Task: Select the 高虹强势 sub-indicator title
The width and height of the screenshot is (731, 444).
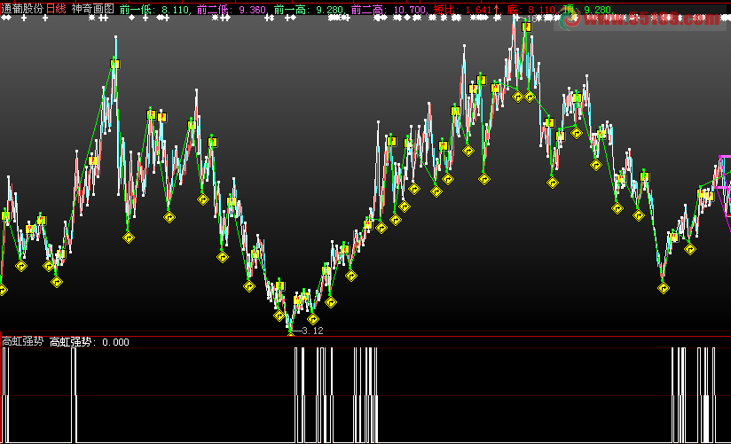Action: pos(22,341)
